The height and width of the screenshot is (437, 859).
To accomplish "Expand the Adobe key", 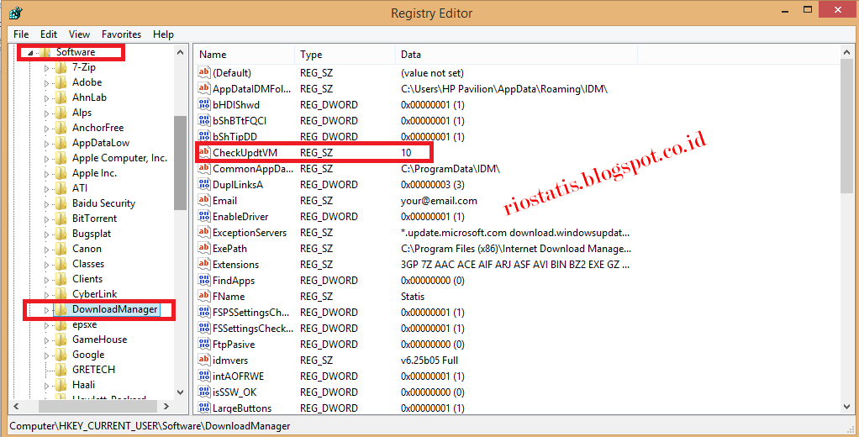I will [46, 83].
